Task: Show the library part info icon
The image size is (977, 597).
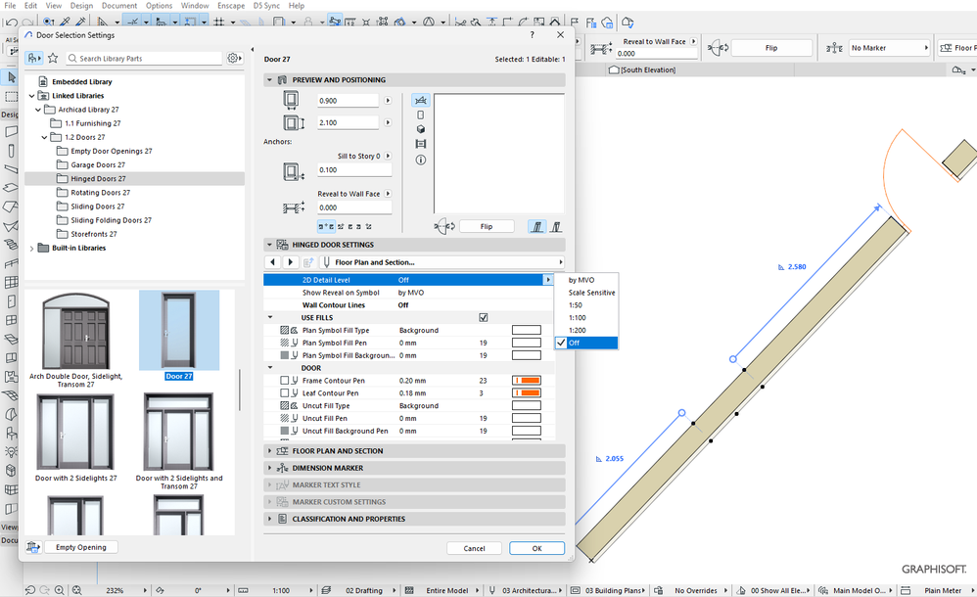Action: (x=421, y=161)
